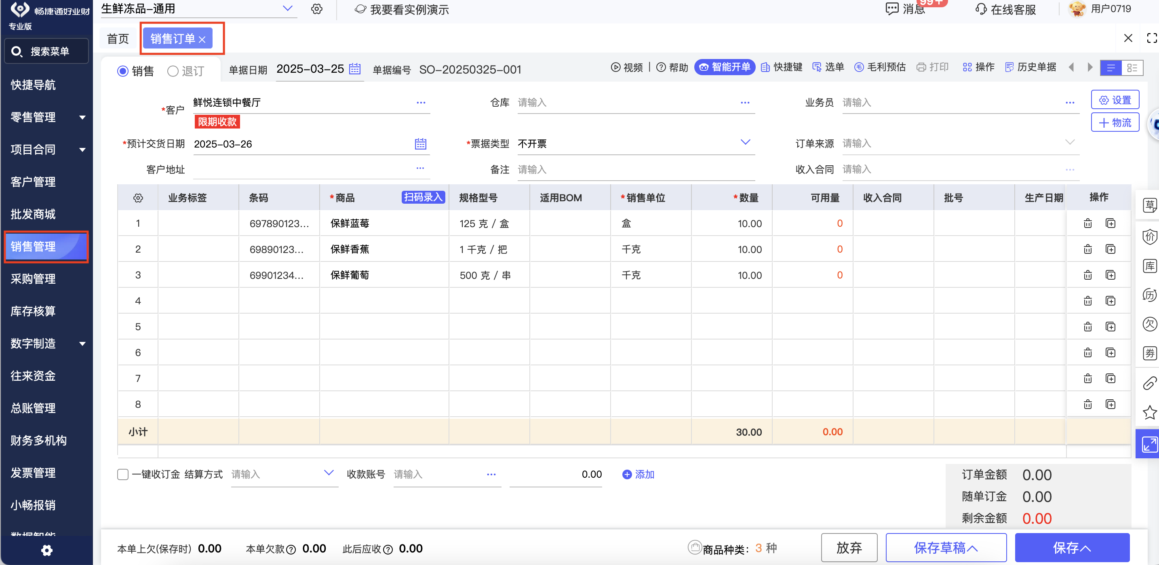The height and width of the screenshot is (565, 1159).
Task: Click the 物流 add logistics button
Action: 1115,122
